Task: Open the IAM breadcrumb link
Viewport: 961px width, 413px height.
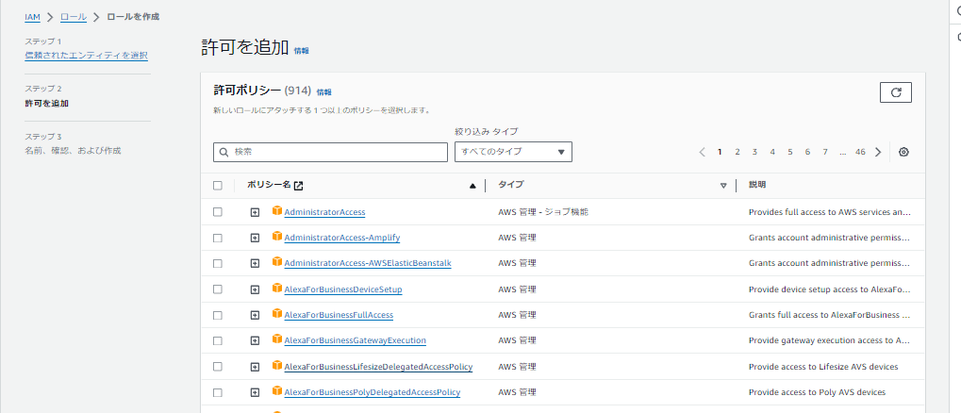Action: click(x=32, y=17)
